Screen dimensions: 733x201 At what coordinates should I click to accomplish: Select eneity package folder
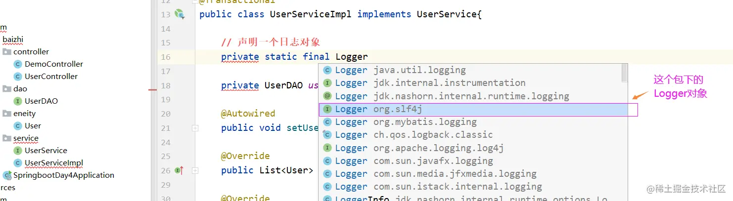tap(25, 114)
